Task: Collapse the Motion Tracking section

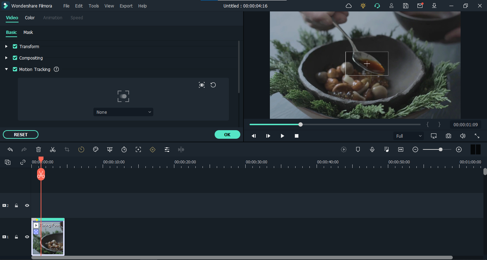Action: point(6,69)
